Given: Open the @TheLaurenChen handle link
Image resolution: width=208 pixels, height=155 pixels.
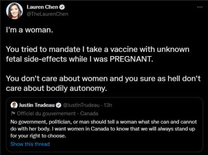Looking at the screenshot, I should [48, 14].
